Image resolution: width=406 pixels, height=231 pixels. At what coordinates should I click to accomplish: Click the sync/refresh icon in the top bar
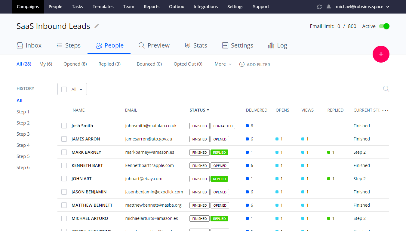pos(319,7)
